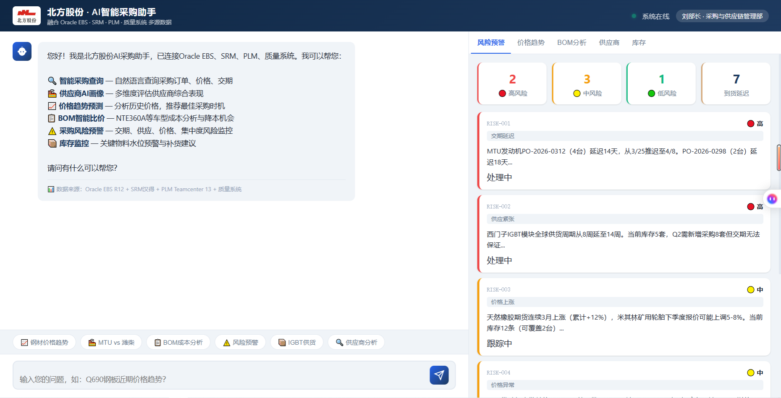
Task: Click the 采购风险预警 feature line
Action: [x=140, y=131]
